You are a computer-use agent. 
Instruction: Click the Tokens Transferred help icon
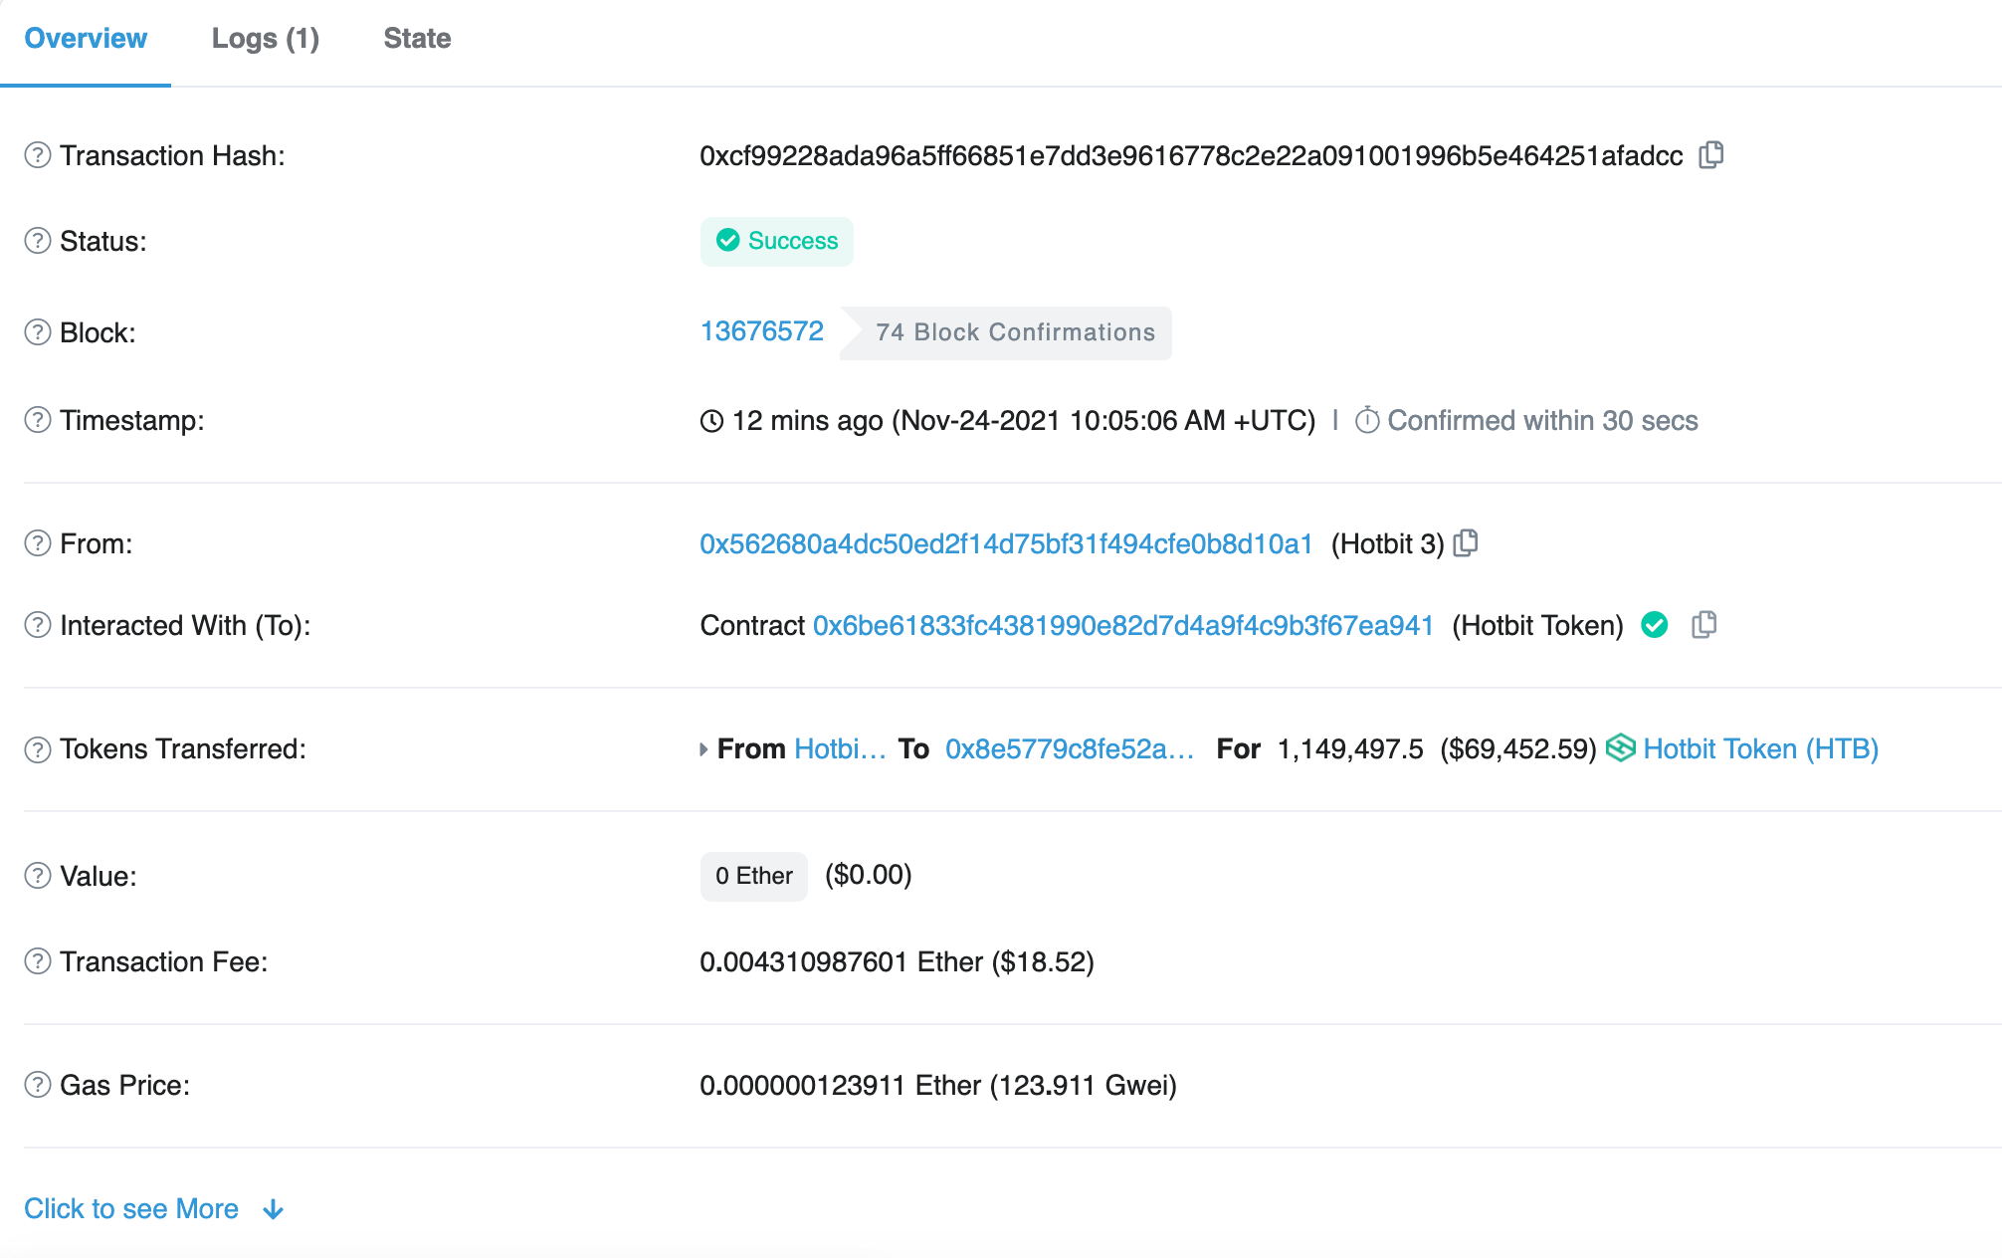[x=38, y=749]
